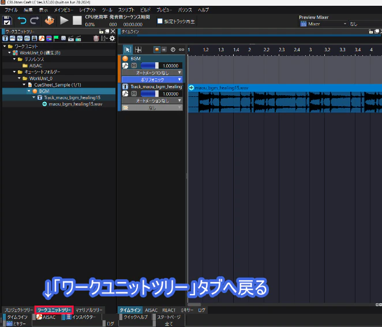This screenshot has width=382, height=327.
Task: Collapse the WorkUnit_0 (編集済) node
Action: [9, 52]
